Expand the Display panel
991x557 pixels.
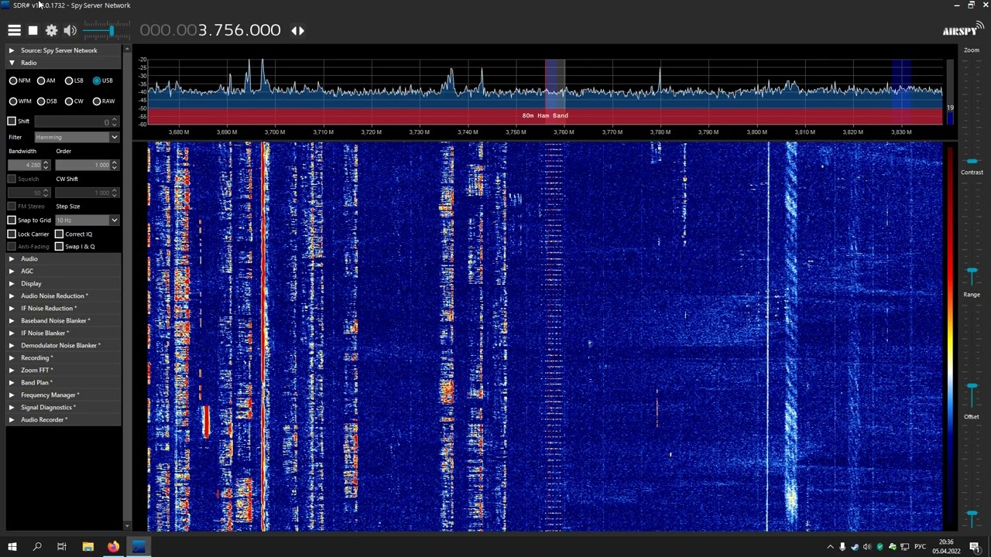63,283
